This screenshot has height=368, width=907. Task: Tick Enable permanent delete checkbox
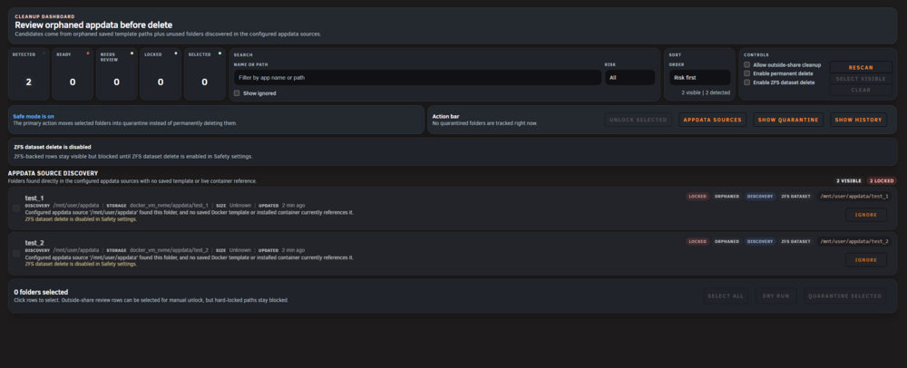pyautogui.click(x=746, y=73)
